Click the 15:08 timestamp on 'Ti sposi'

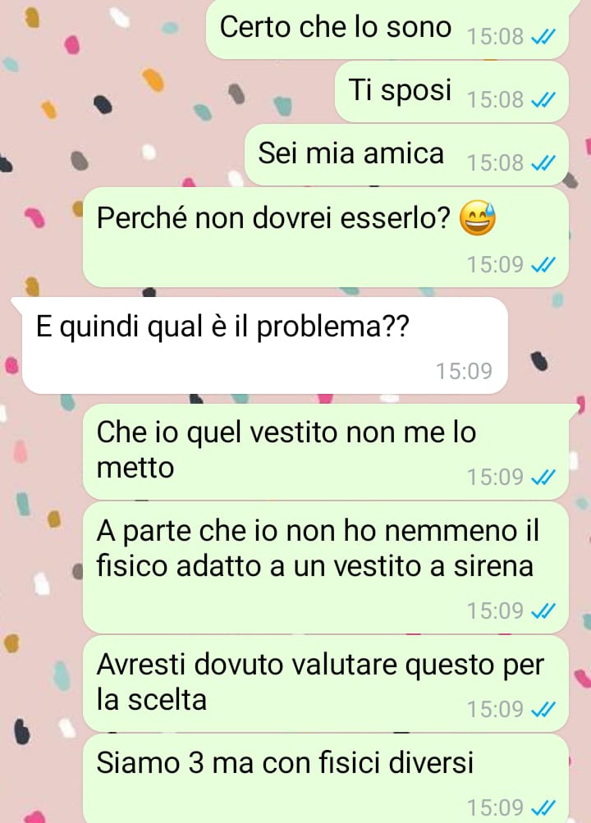coord(496,100)
